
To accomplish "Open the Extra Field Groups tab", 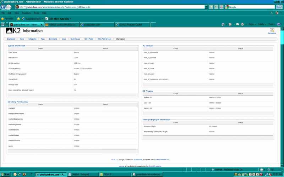I will point(104,39).
